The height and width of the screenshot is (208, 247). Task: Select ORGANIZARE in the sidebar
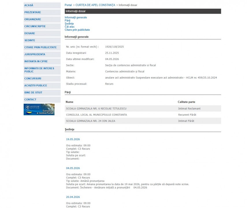(x=42, y=19)
